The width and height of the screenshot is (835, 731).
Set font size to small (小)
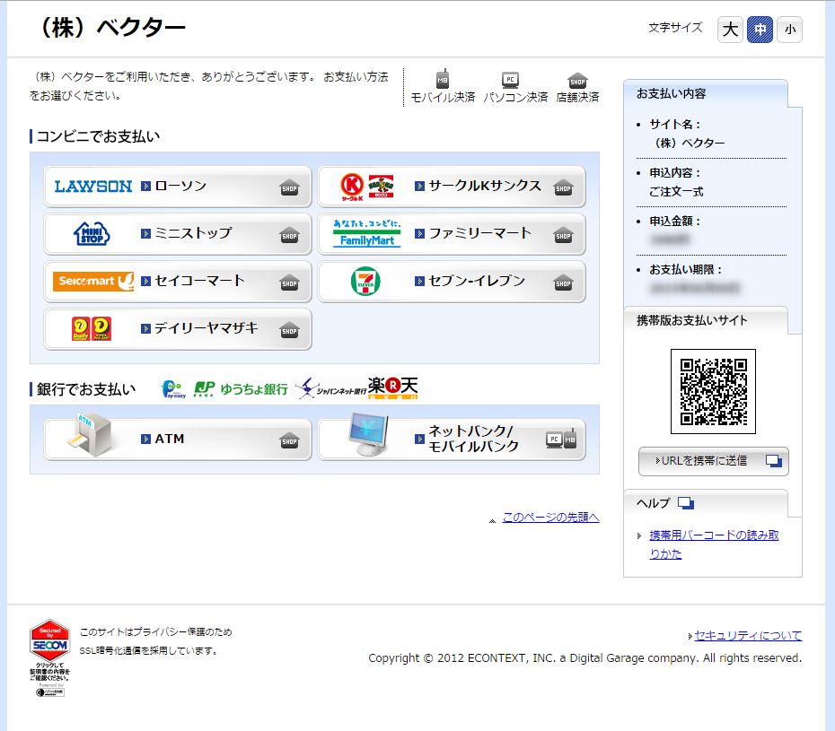pos(790,30)
